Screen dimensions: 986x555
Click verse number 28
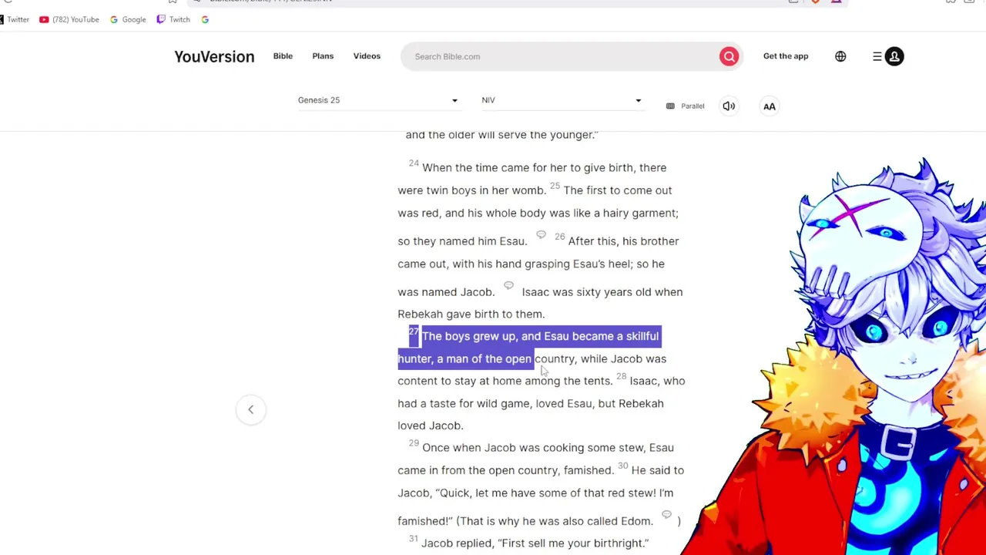[621, 376]
